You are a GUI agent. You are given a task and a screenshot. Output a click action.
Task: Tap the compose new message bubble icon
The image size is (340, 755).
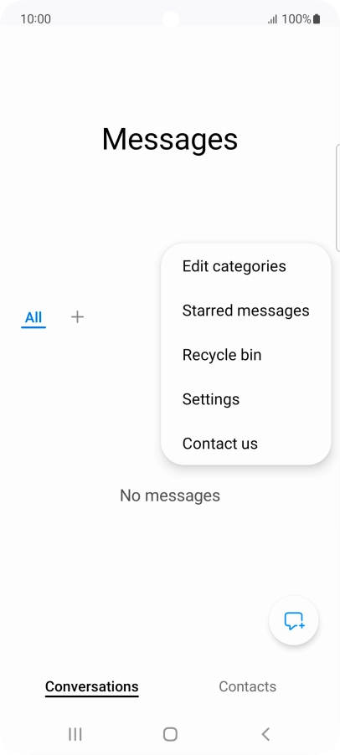293,621
